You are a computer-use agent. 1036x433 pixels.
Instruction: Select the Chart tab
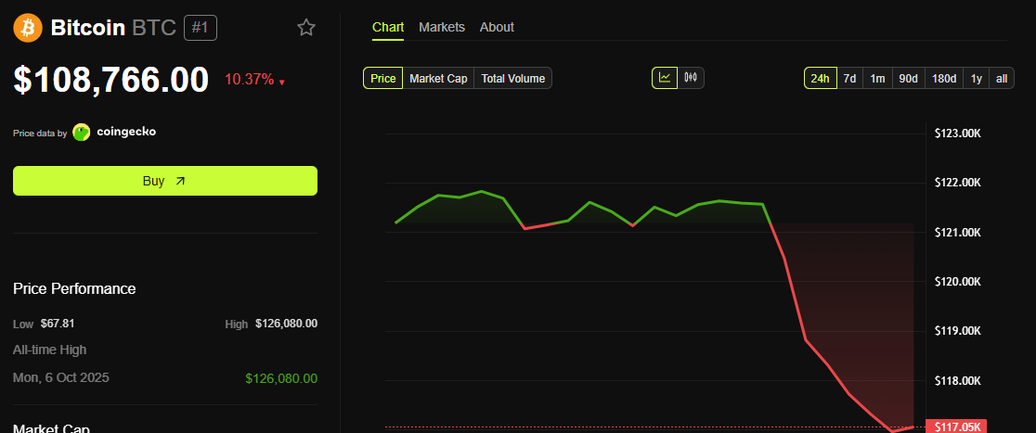tap(388, 27)
